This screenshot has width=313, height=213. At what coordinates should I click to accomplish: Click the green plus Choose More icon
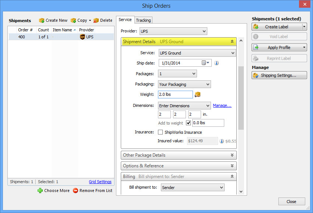pos(40,191)
